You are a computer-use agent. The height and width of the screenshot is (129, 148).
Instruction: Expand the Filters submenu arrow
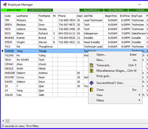pos(139,100)
